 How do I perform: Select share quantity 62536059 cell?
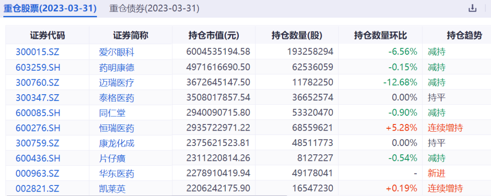(313, 67)
